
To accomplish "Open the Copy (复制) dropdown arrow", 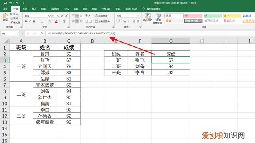I will coord(20,19).
